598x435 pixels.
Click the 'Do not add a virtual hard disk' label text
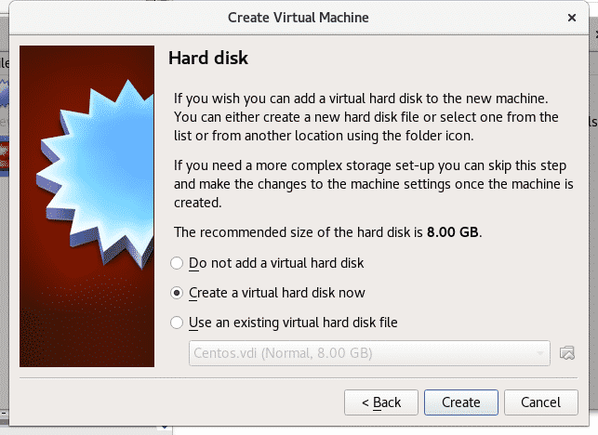pyautogui.click(x=276, y=263)
